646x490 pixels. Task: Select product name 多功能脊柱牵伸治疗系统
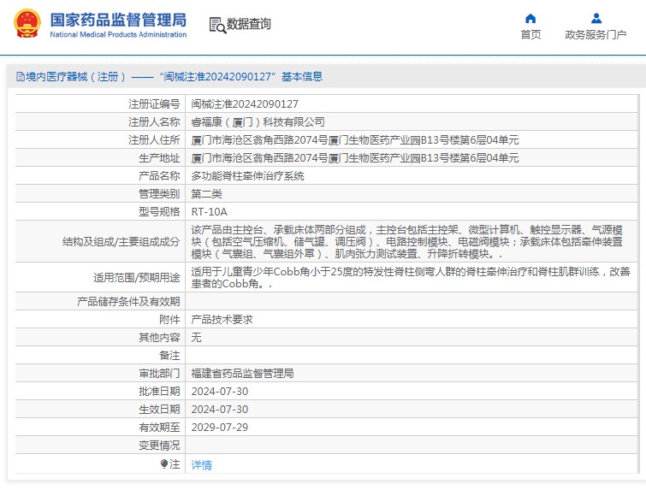pyautogui.click(x=247, y=176)
